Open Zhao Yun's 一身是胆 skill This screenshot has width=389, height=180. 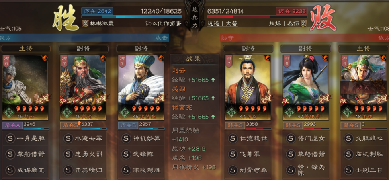click(25, 138)
